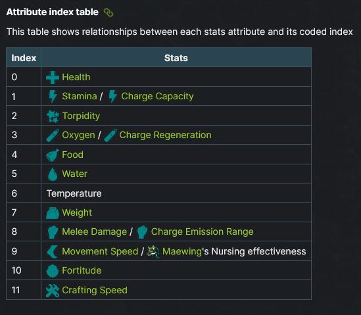Open the Charge Regeneration link
The height and width of the screenshot is (315, 361).
click(x=165, y=135)
